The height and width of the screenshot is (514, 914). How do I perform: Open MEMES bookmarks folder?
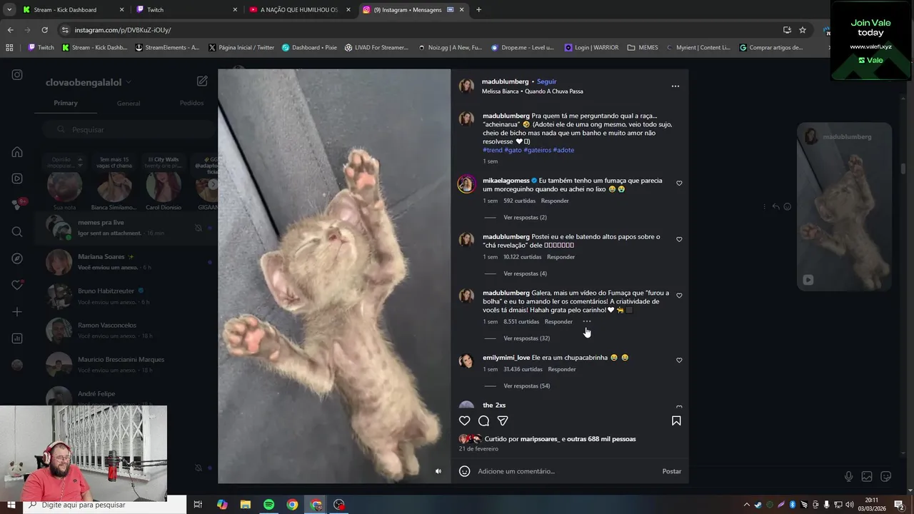(643, 48)
